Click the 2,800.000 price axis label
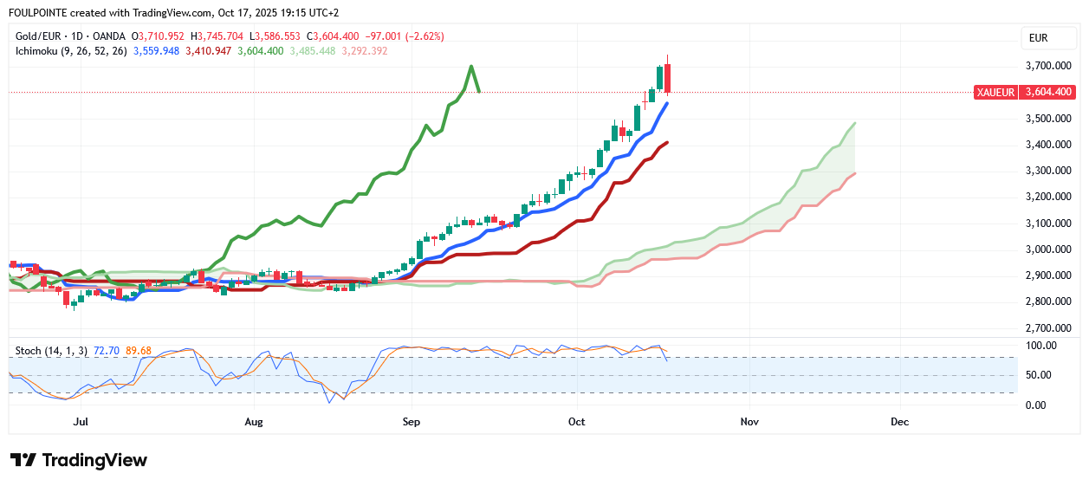Viewport: 1089px width, 486px height. (x=1050, y=301)
